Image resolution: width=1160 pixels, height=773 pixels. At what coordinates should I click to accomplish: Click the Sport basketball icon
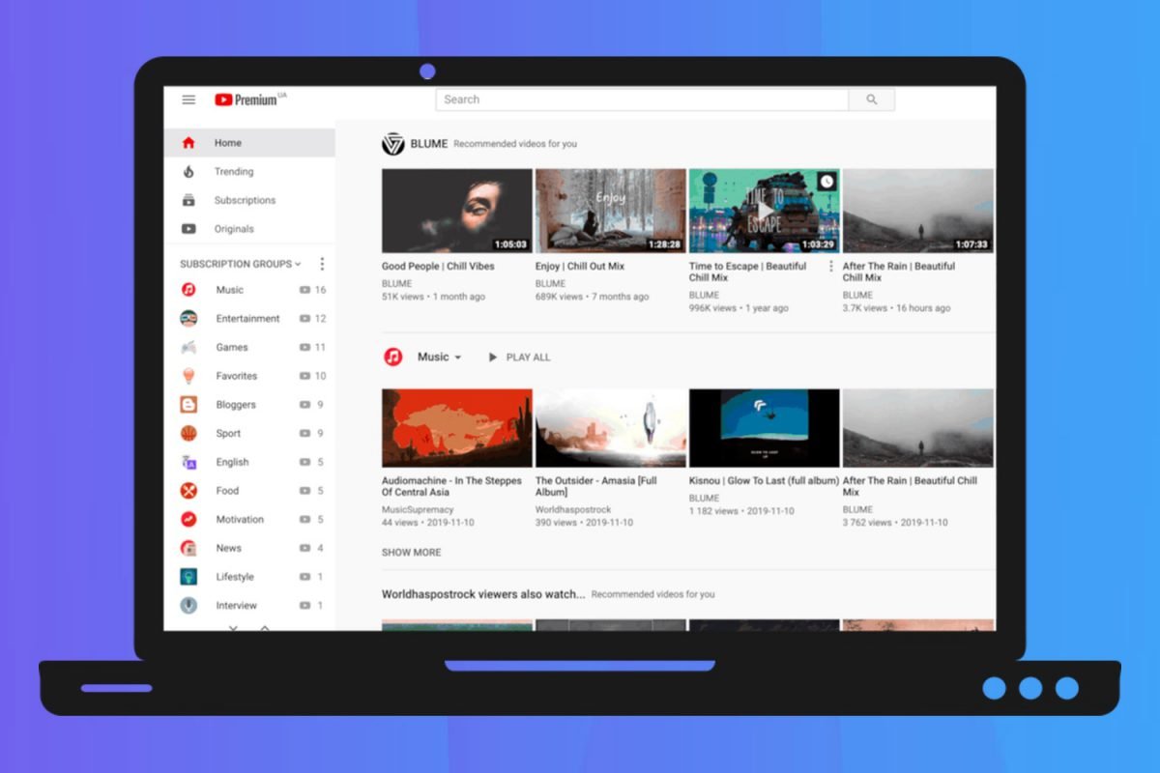(188, 434)
